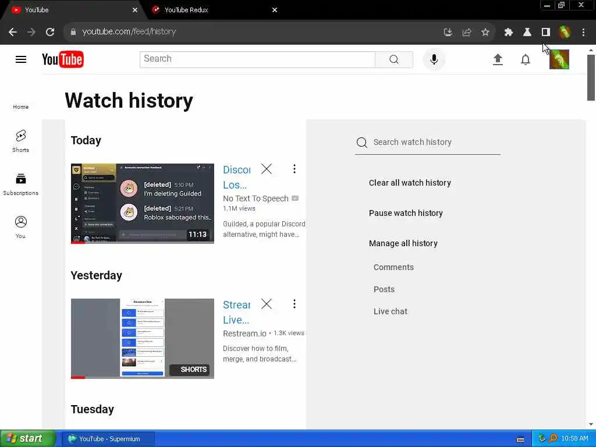View site info via lock icon
596x447 pixels.
tap(73, 32)
